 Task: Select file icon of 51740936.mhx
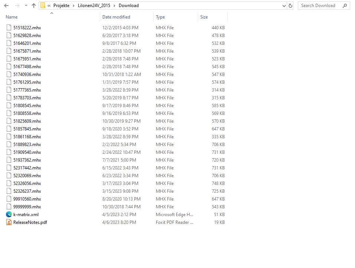coord(9,74)
